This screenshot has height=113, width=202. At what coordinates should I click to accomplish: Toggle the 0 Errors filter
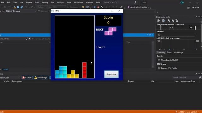(x=27, y=78)
